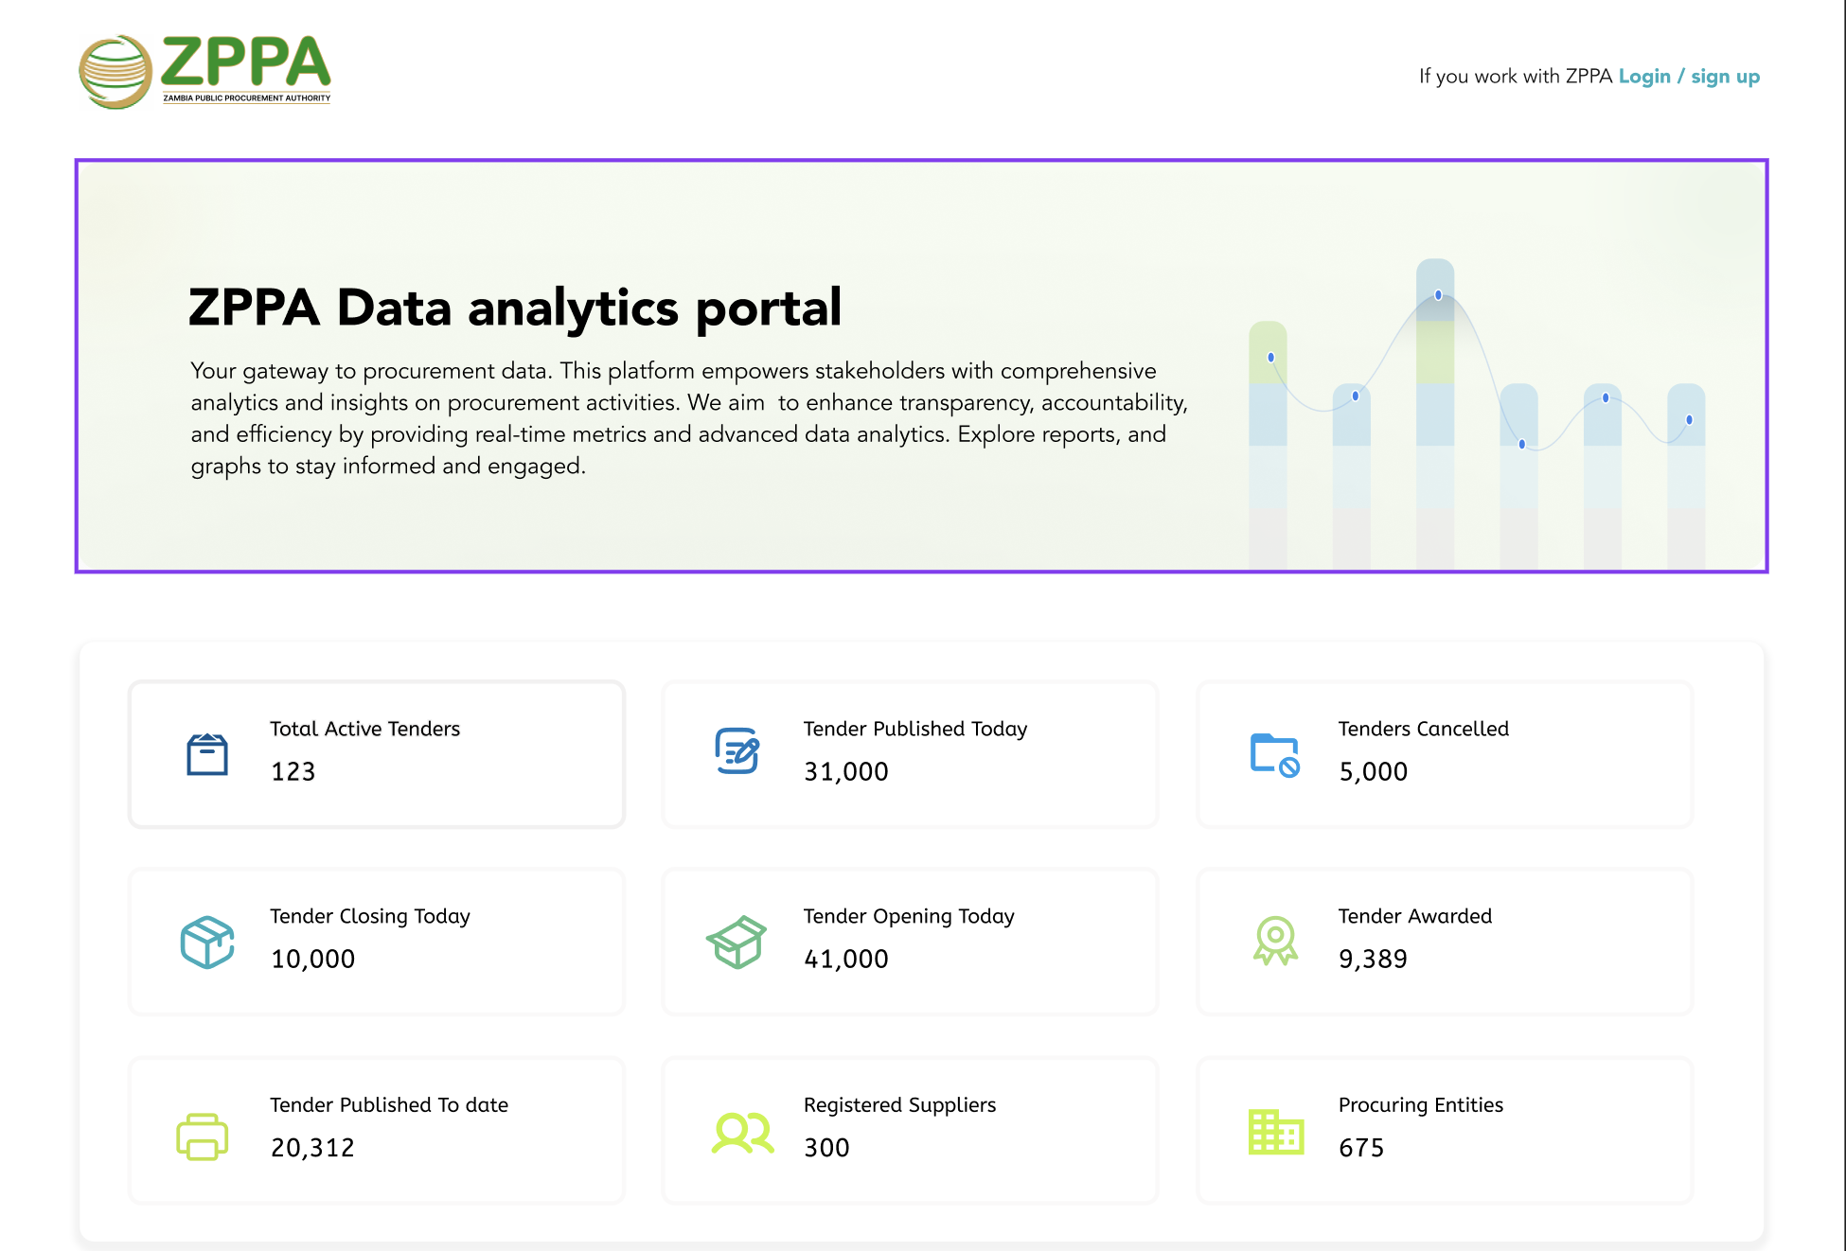Click the Tender Opening Today open-box icon

[737, 942]
